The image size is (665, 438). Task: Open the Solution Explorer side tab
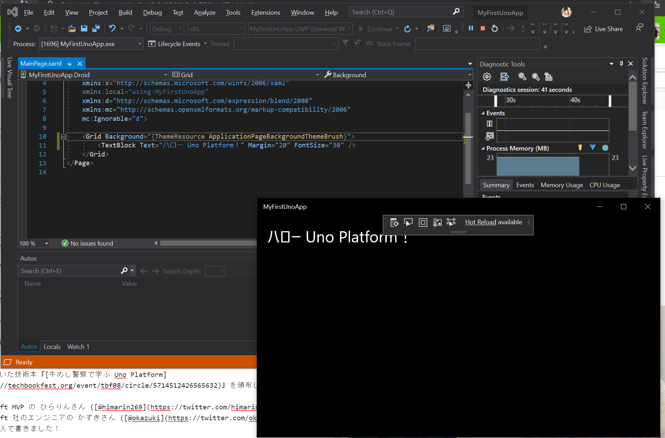tap(645, 81)
